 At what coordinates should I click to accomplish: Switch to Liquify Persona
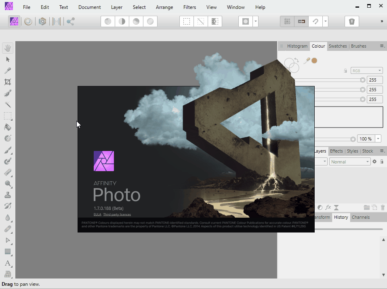pyautogui.click(x=28, y=21)
